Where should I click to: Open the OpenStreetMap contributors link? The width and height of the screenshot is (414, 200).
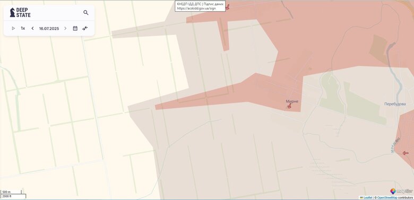coord(387,198)
